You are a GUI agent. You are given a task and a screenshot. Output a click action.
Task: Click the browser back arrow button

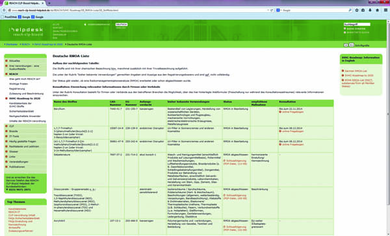(4, 10)
